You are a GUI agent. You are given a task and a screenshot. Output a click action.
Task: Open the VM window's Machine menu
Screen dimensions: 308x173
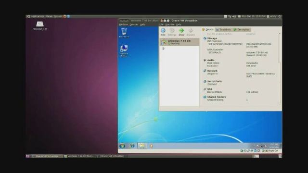pos(123,25)
